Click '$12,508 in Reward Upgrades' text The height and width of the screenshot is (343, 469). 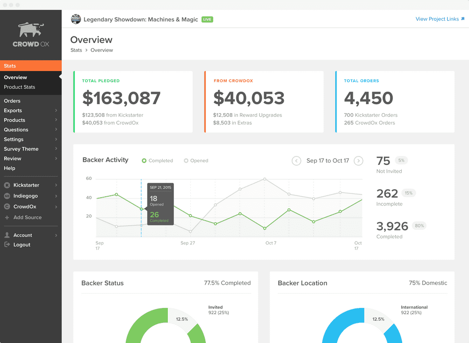pos(247,115)
